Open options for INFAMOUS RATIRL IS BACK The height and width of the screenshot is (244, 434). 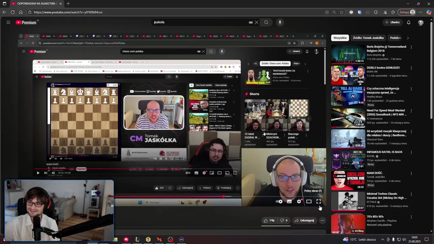[411, 152]
